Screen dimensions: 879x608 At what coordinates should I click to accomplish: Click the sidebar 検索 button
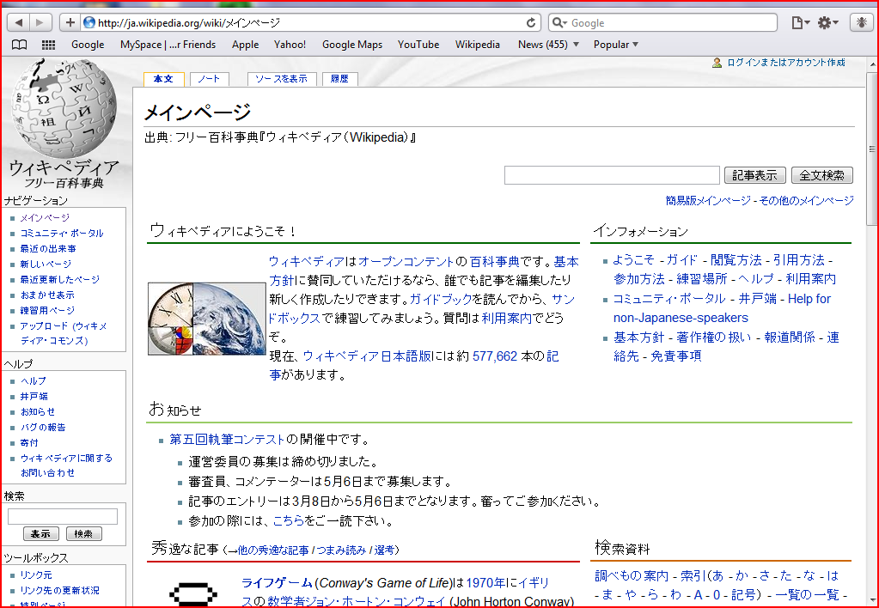[83, 533]
